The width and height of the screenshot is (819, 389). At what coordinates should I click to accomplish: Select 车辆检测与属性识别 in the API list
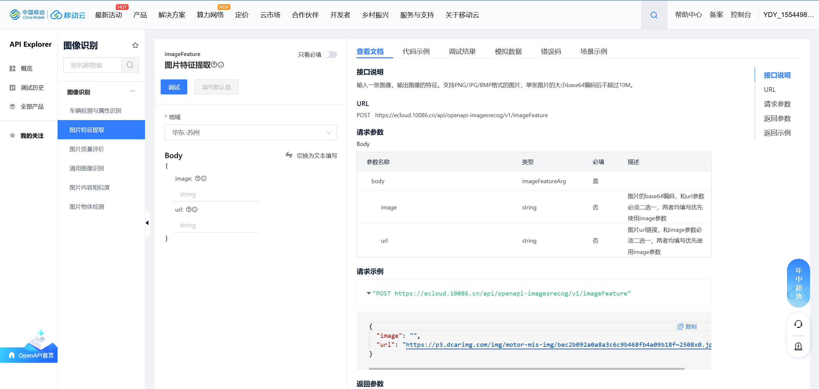click(101, 110)
